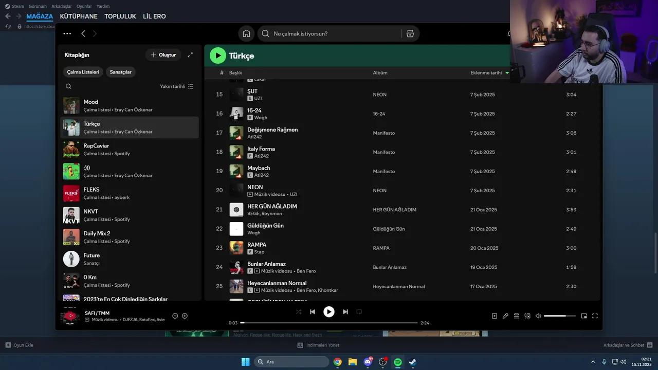Open Discord from the taskbar
This screenshot has height=370, width=658.
[368, 362]
